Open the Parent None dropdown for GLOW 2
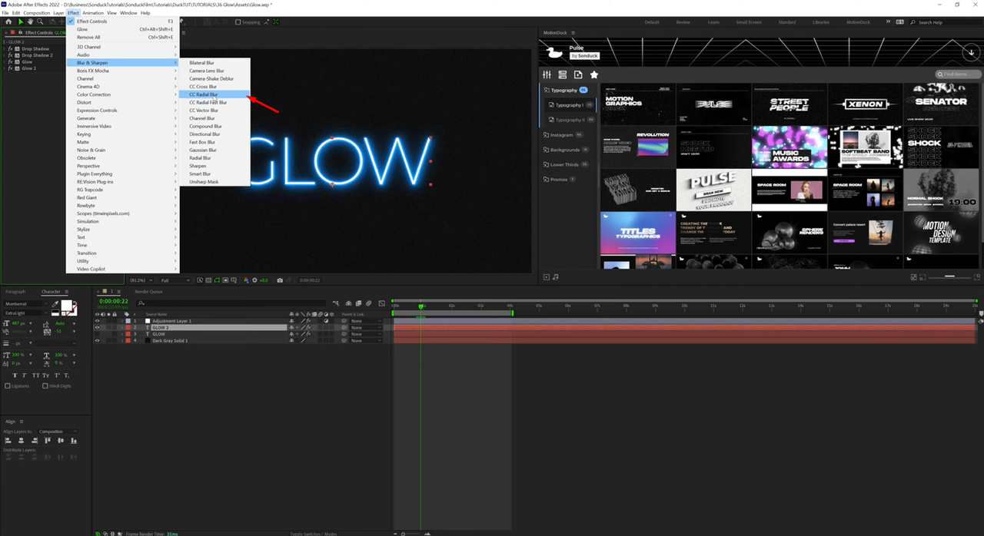984x536 pixels. click(x=365, y=328)
